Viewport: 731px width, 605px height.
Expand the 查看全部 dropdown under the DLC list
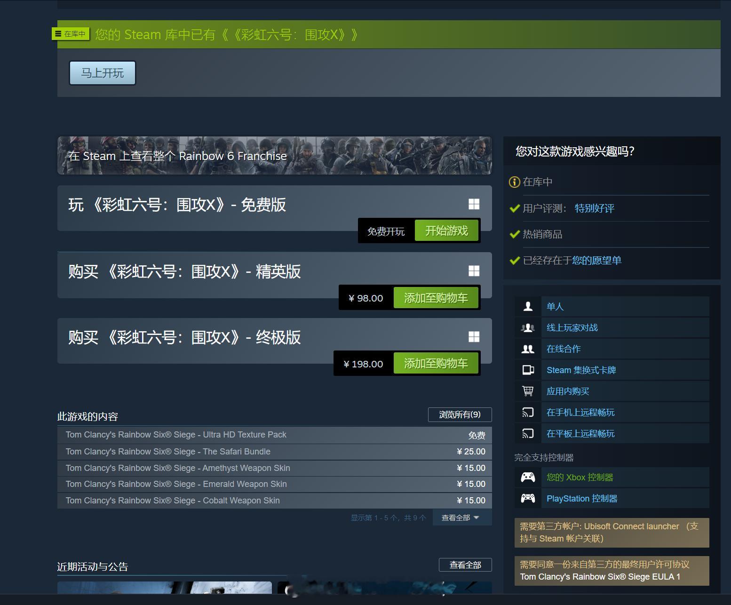click(462, 517)
